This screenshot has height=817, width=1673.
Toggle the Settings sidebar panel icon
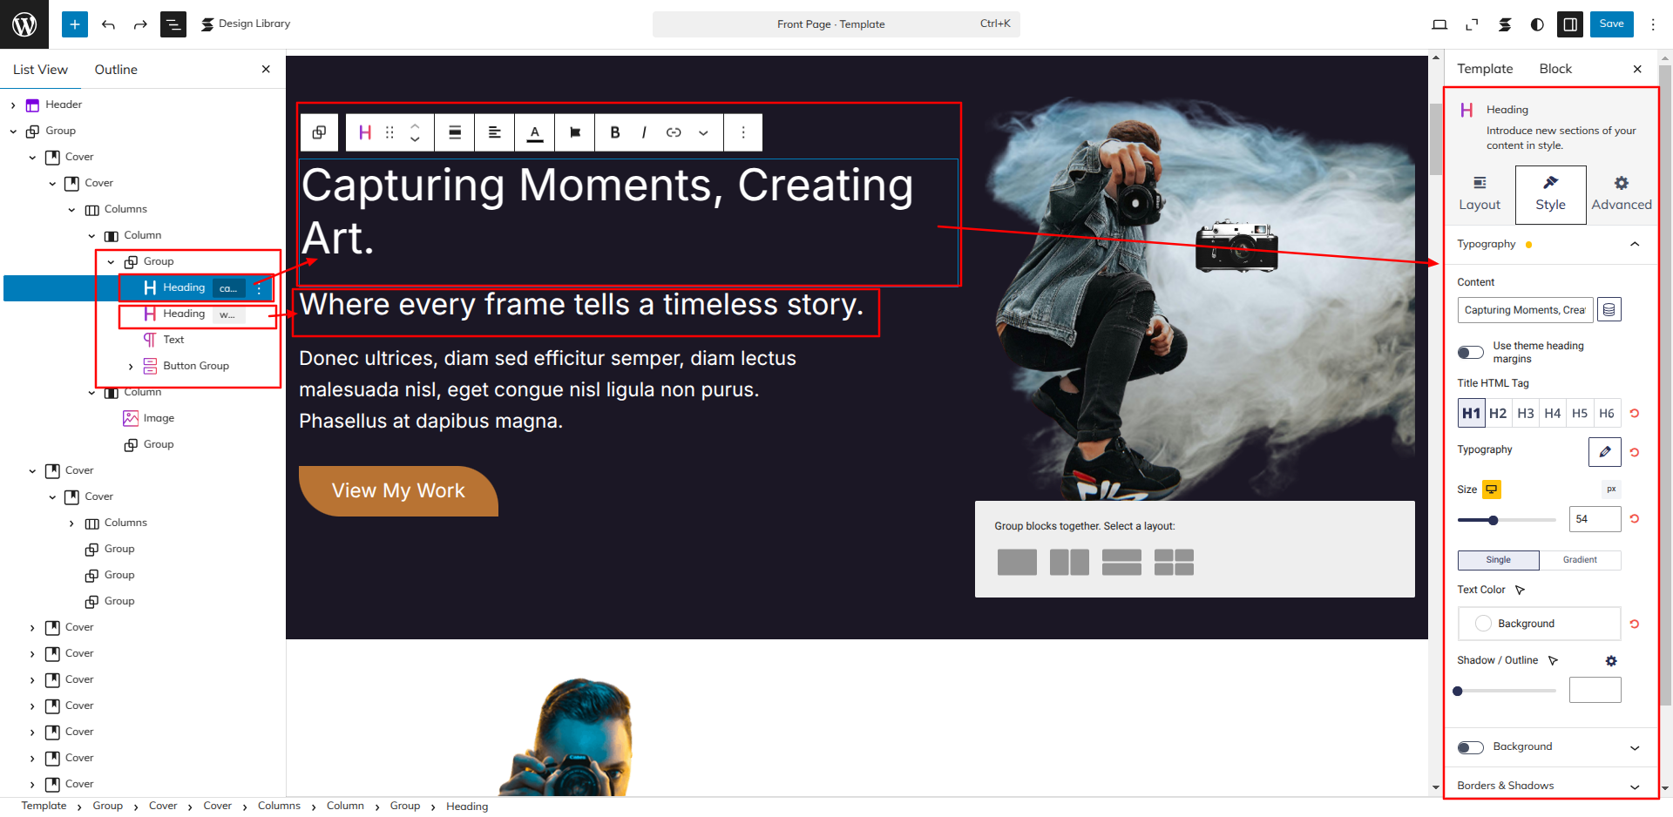coord(1570,24)
